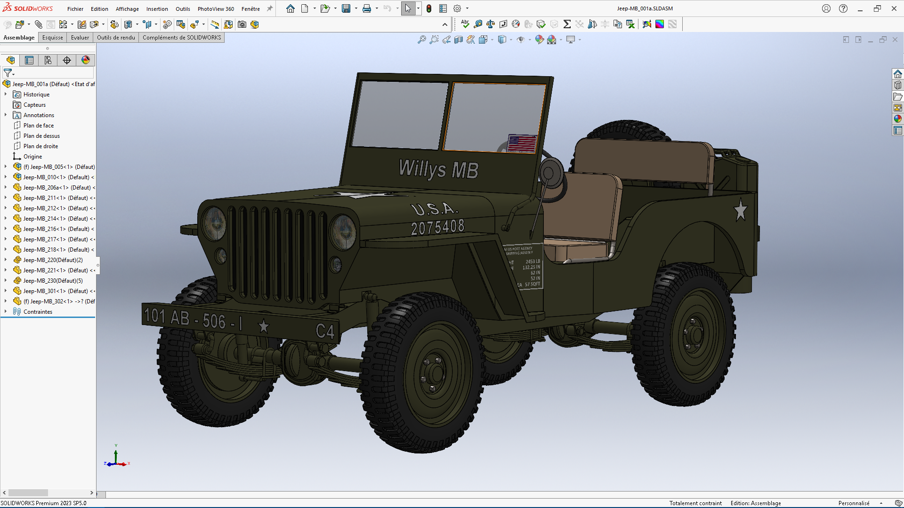The height and width of the screenshot is (508, 904).
Task: Switch to the Esquisse tab
Action: click(x=52, y=38)
